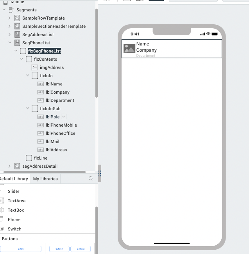Select lblAddress in the tree
249x254 pixels.
pos(56,150)
